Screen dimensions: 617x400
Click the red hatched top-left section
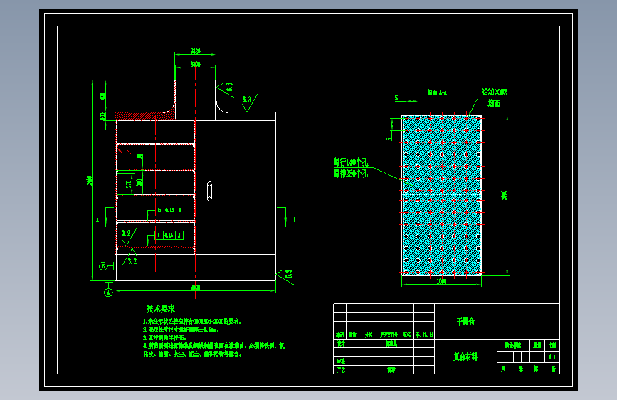[x=144, y=117]
